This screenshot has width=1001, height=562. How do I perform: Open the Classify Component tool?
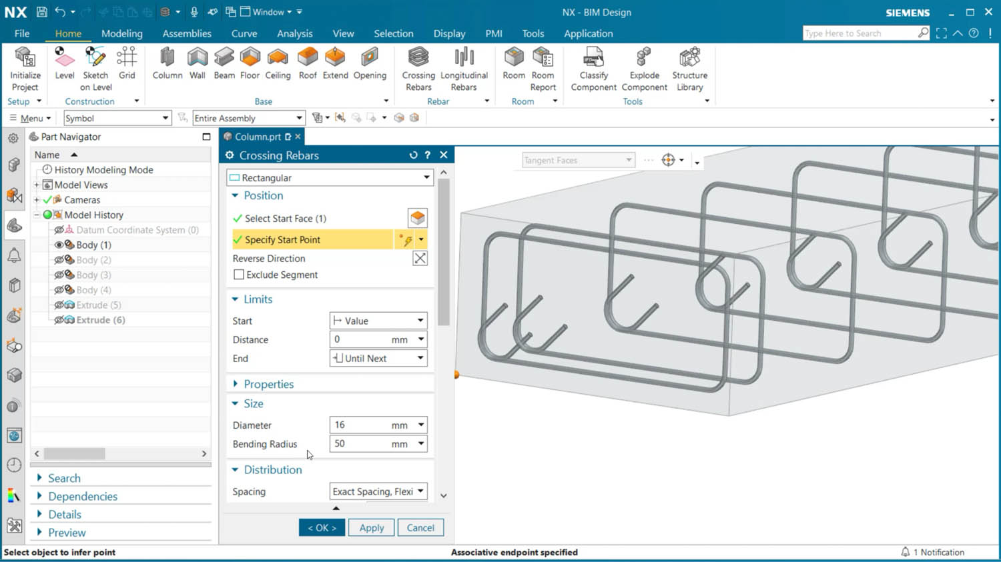click(593, 67)
